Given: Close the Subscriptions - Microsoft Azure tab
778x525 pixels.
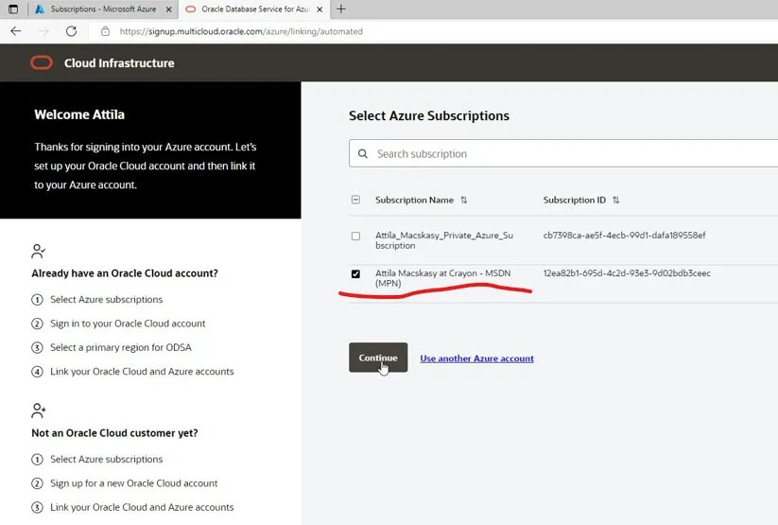Looking at the screenshot, I should [x=168, y=9].
